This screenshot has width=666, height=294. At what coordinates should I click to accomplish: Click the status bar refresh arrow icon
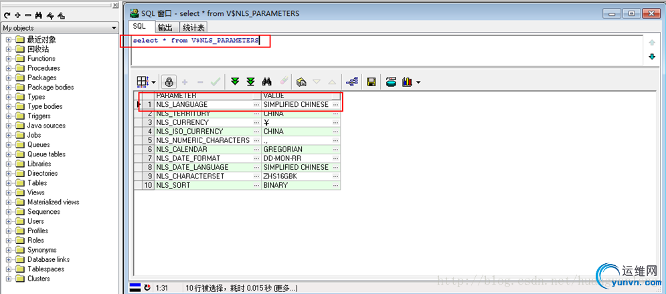click(147, 287)
